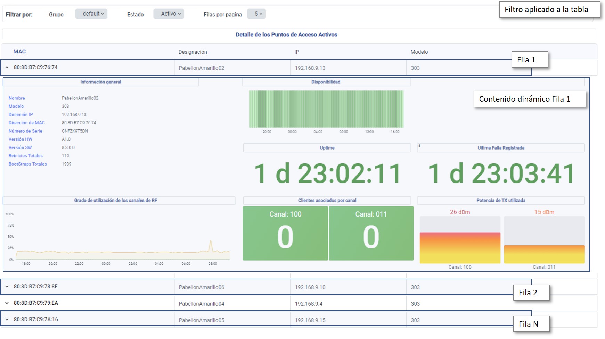Click the 15 dBm TX power bar

click(544, 254)
